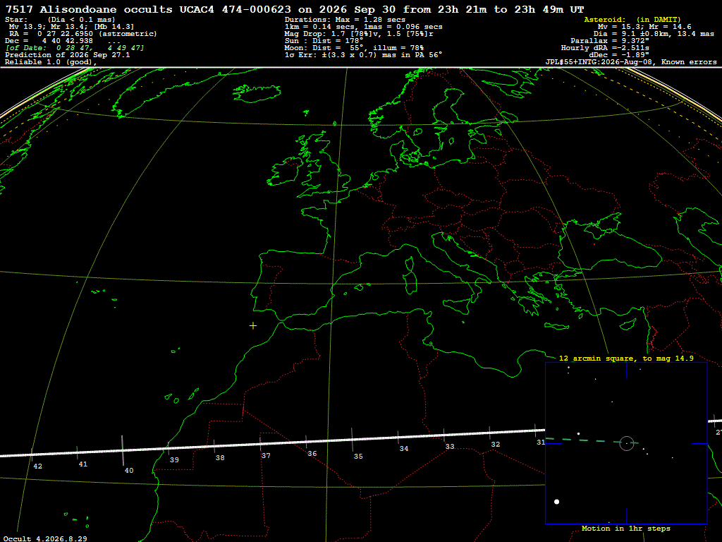The height and width of the screenshot is (542, 722).
Task: Select the circled target star in inset chart
Action: (x=627, y=443)
